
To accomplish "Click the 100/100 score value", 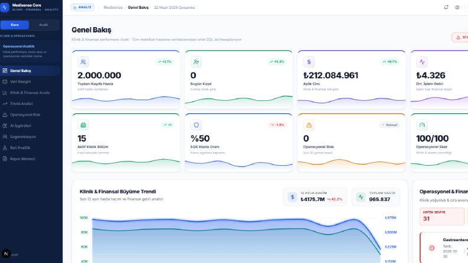I will click(432, 139).
